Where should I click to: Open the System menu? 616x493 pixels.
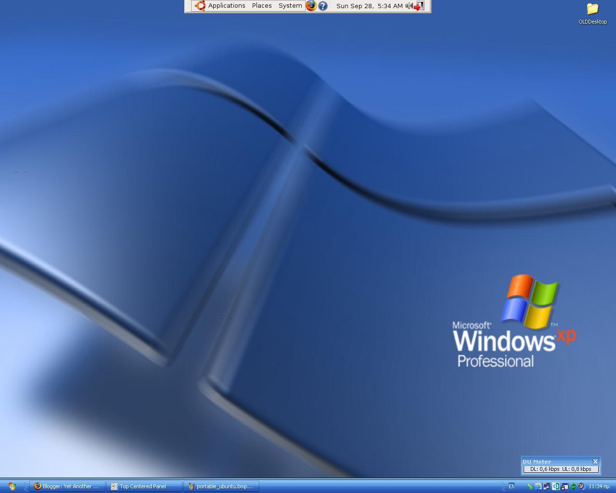point(290,6)
